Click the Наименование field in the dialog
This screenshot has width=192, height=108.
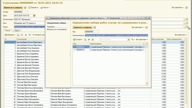click(116, 35)
